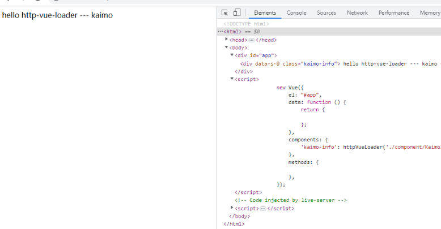Open the Network tab

[x=357, y=12]
